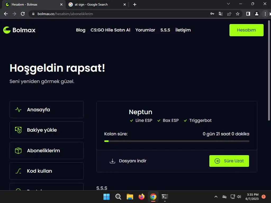Launch Firefox from taskbar
This screenshot has width=271, height=203.
click(x=142, y=197)
